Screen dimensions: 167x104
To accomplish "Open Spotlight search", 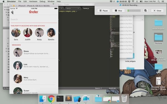I will click(x=159, y=1).
